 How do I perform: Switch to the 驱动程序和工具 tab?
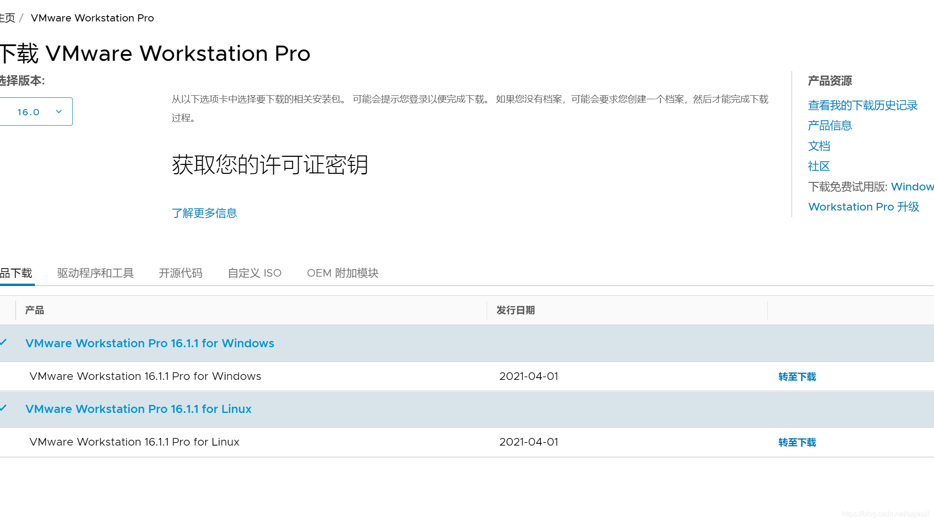coord(96,273)
